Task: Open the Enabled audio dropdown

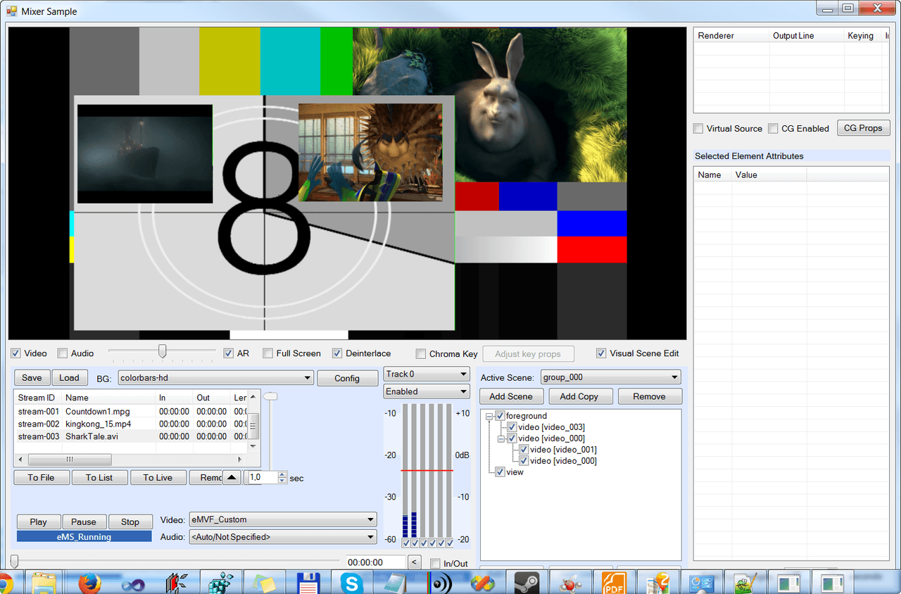Action: [427, 391]
